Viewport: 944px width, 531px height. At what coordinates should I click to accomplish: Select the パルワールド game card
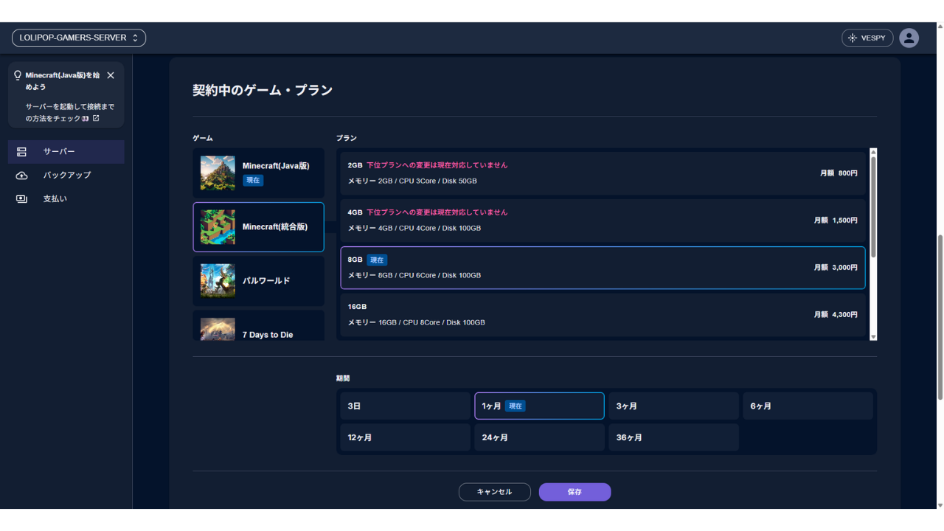click(258, 281)
